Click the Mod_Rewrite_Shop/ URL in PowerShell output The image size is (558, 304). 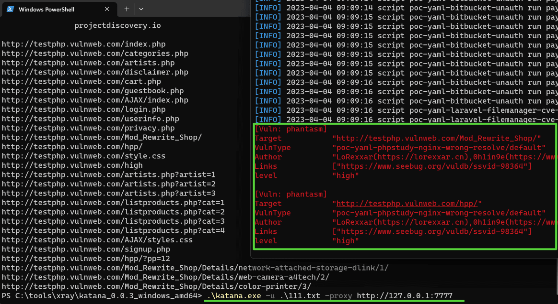(x=102, y=137)
